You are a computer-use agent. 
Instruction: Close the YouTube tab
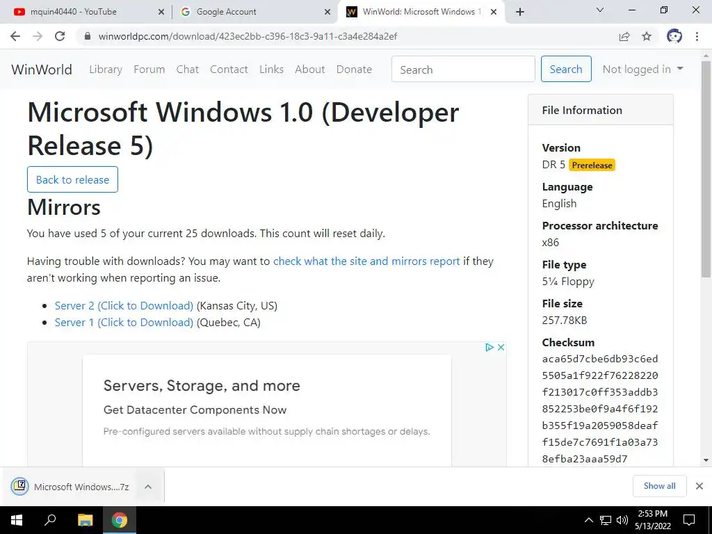(161, 12)
